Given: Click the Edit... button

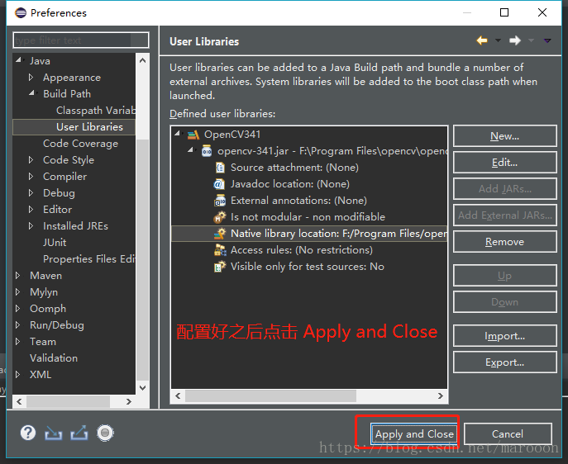Looking at the screenshot, I should pyautogui.click(x=504, y=163).
